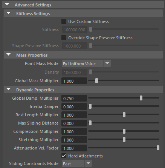Enable Override Shape Preserve Stiffness checkbox

pos(64,38)
